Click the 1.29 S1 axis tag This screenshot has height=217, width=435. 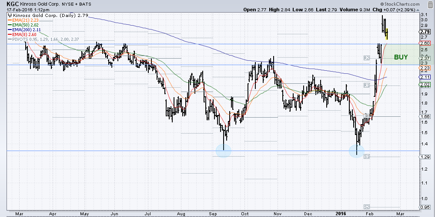[425, 157]
